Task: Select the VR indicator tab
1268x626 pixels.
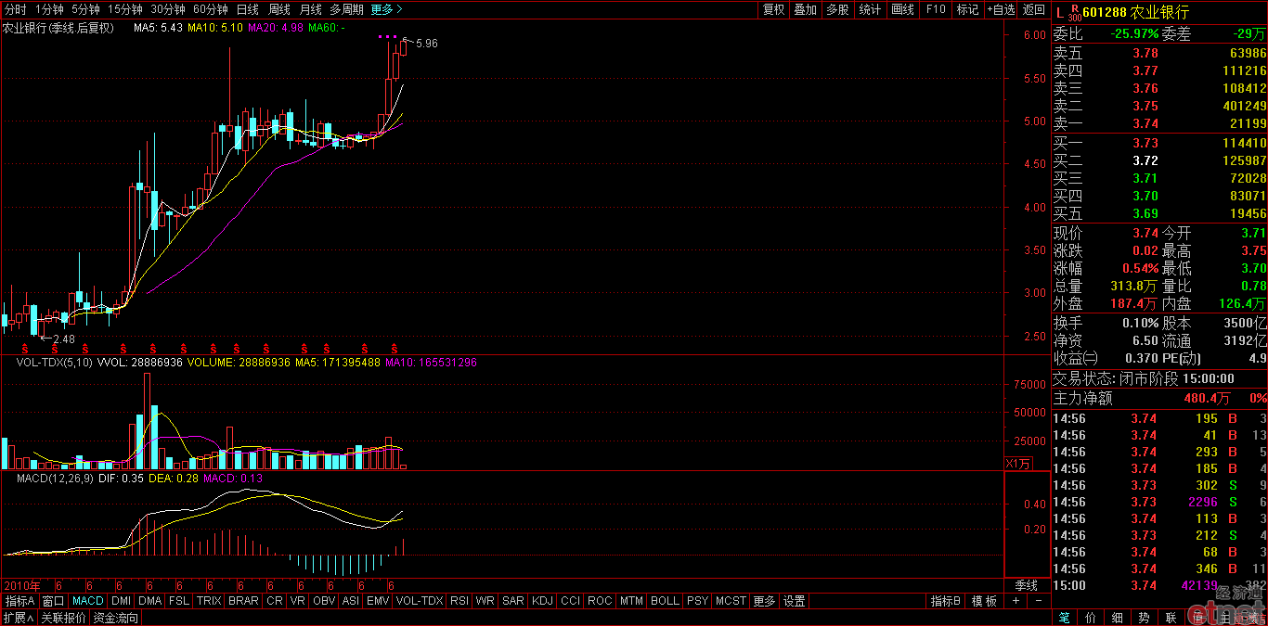Action: tap(298, 601)
